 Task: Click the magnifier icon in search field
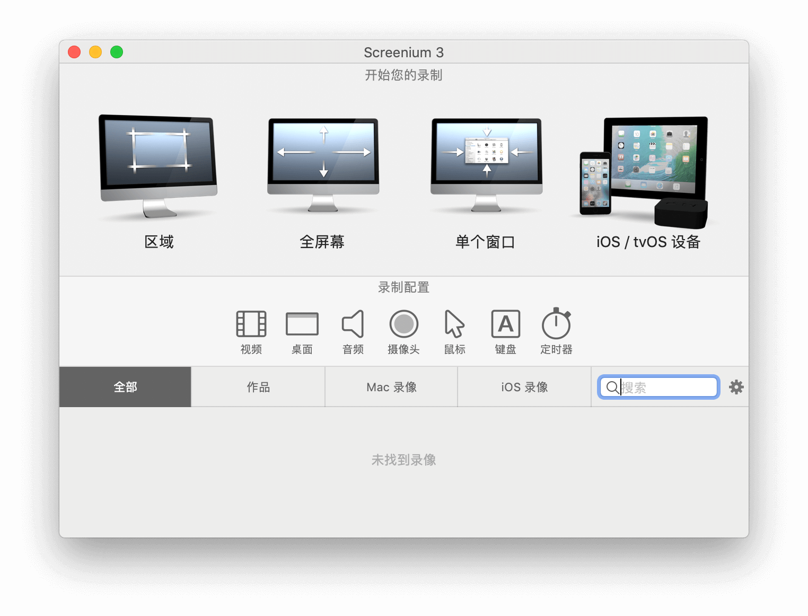pos(612,387)
